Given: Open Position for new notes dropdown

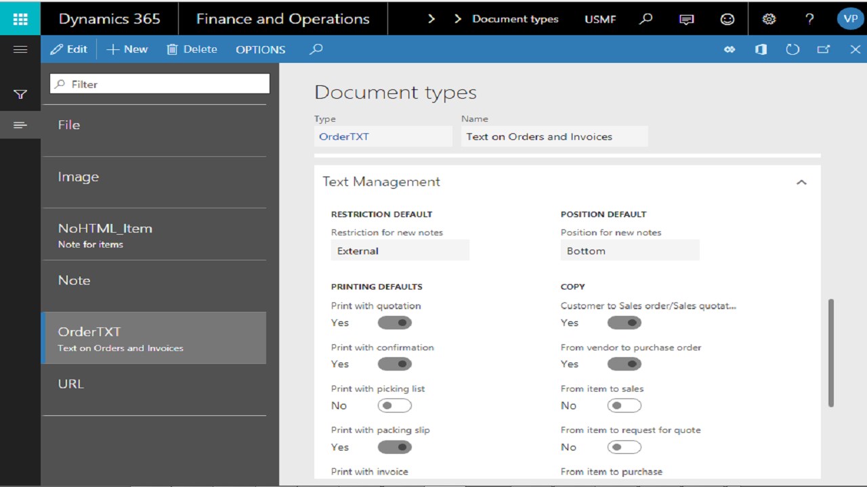Looking at the screenshot, I should (x=630, y=251).
